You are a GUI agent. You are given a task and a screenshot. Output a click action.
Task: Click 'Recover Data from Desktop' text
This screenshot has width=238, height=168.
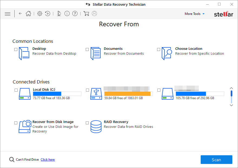(54, 54)
